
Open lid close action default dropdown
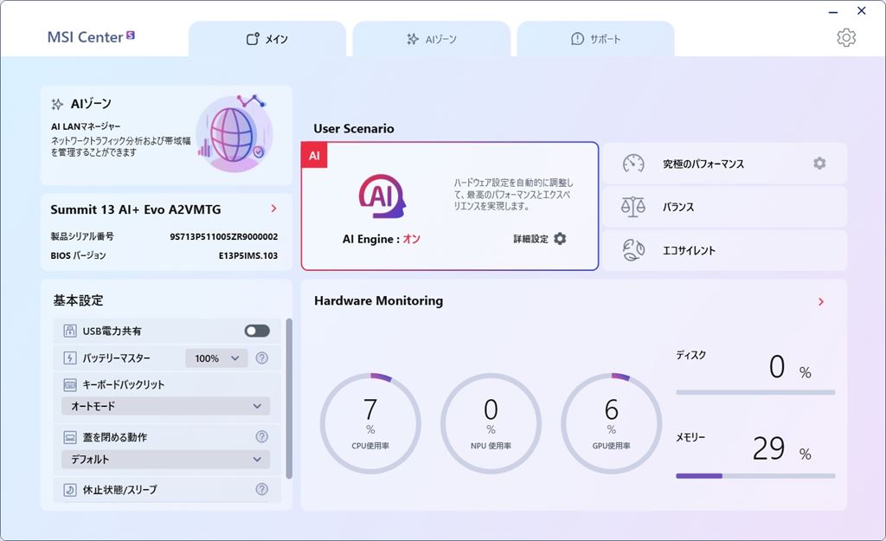tap(165, 459)
